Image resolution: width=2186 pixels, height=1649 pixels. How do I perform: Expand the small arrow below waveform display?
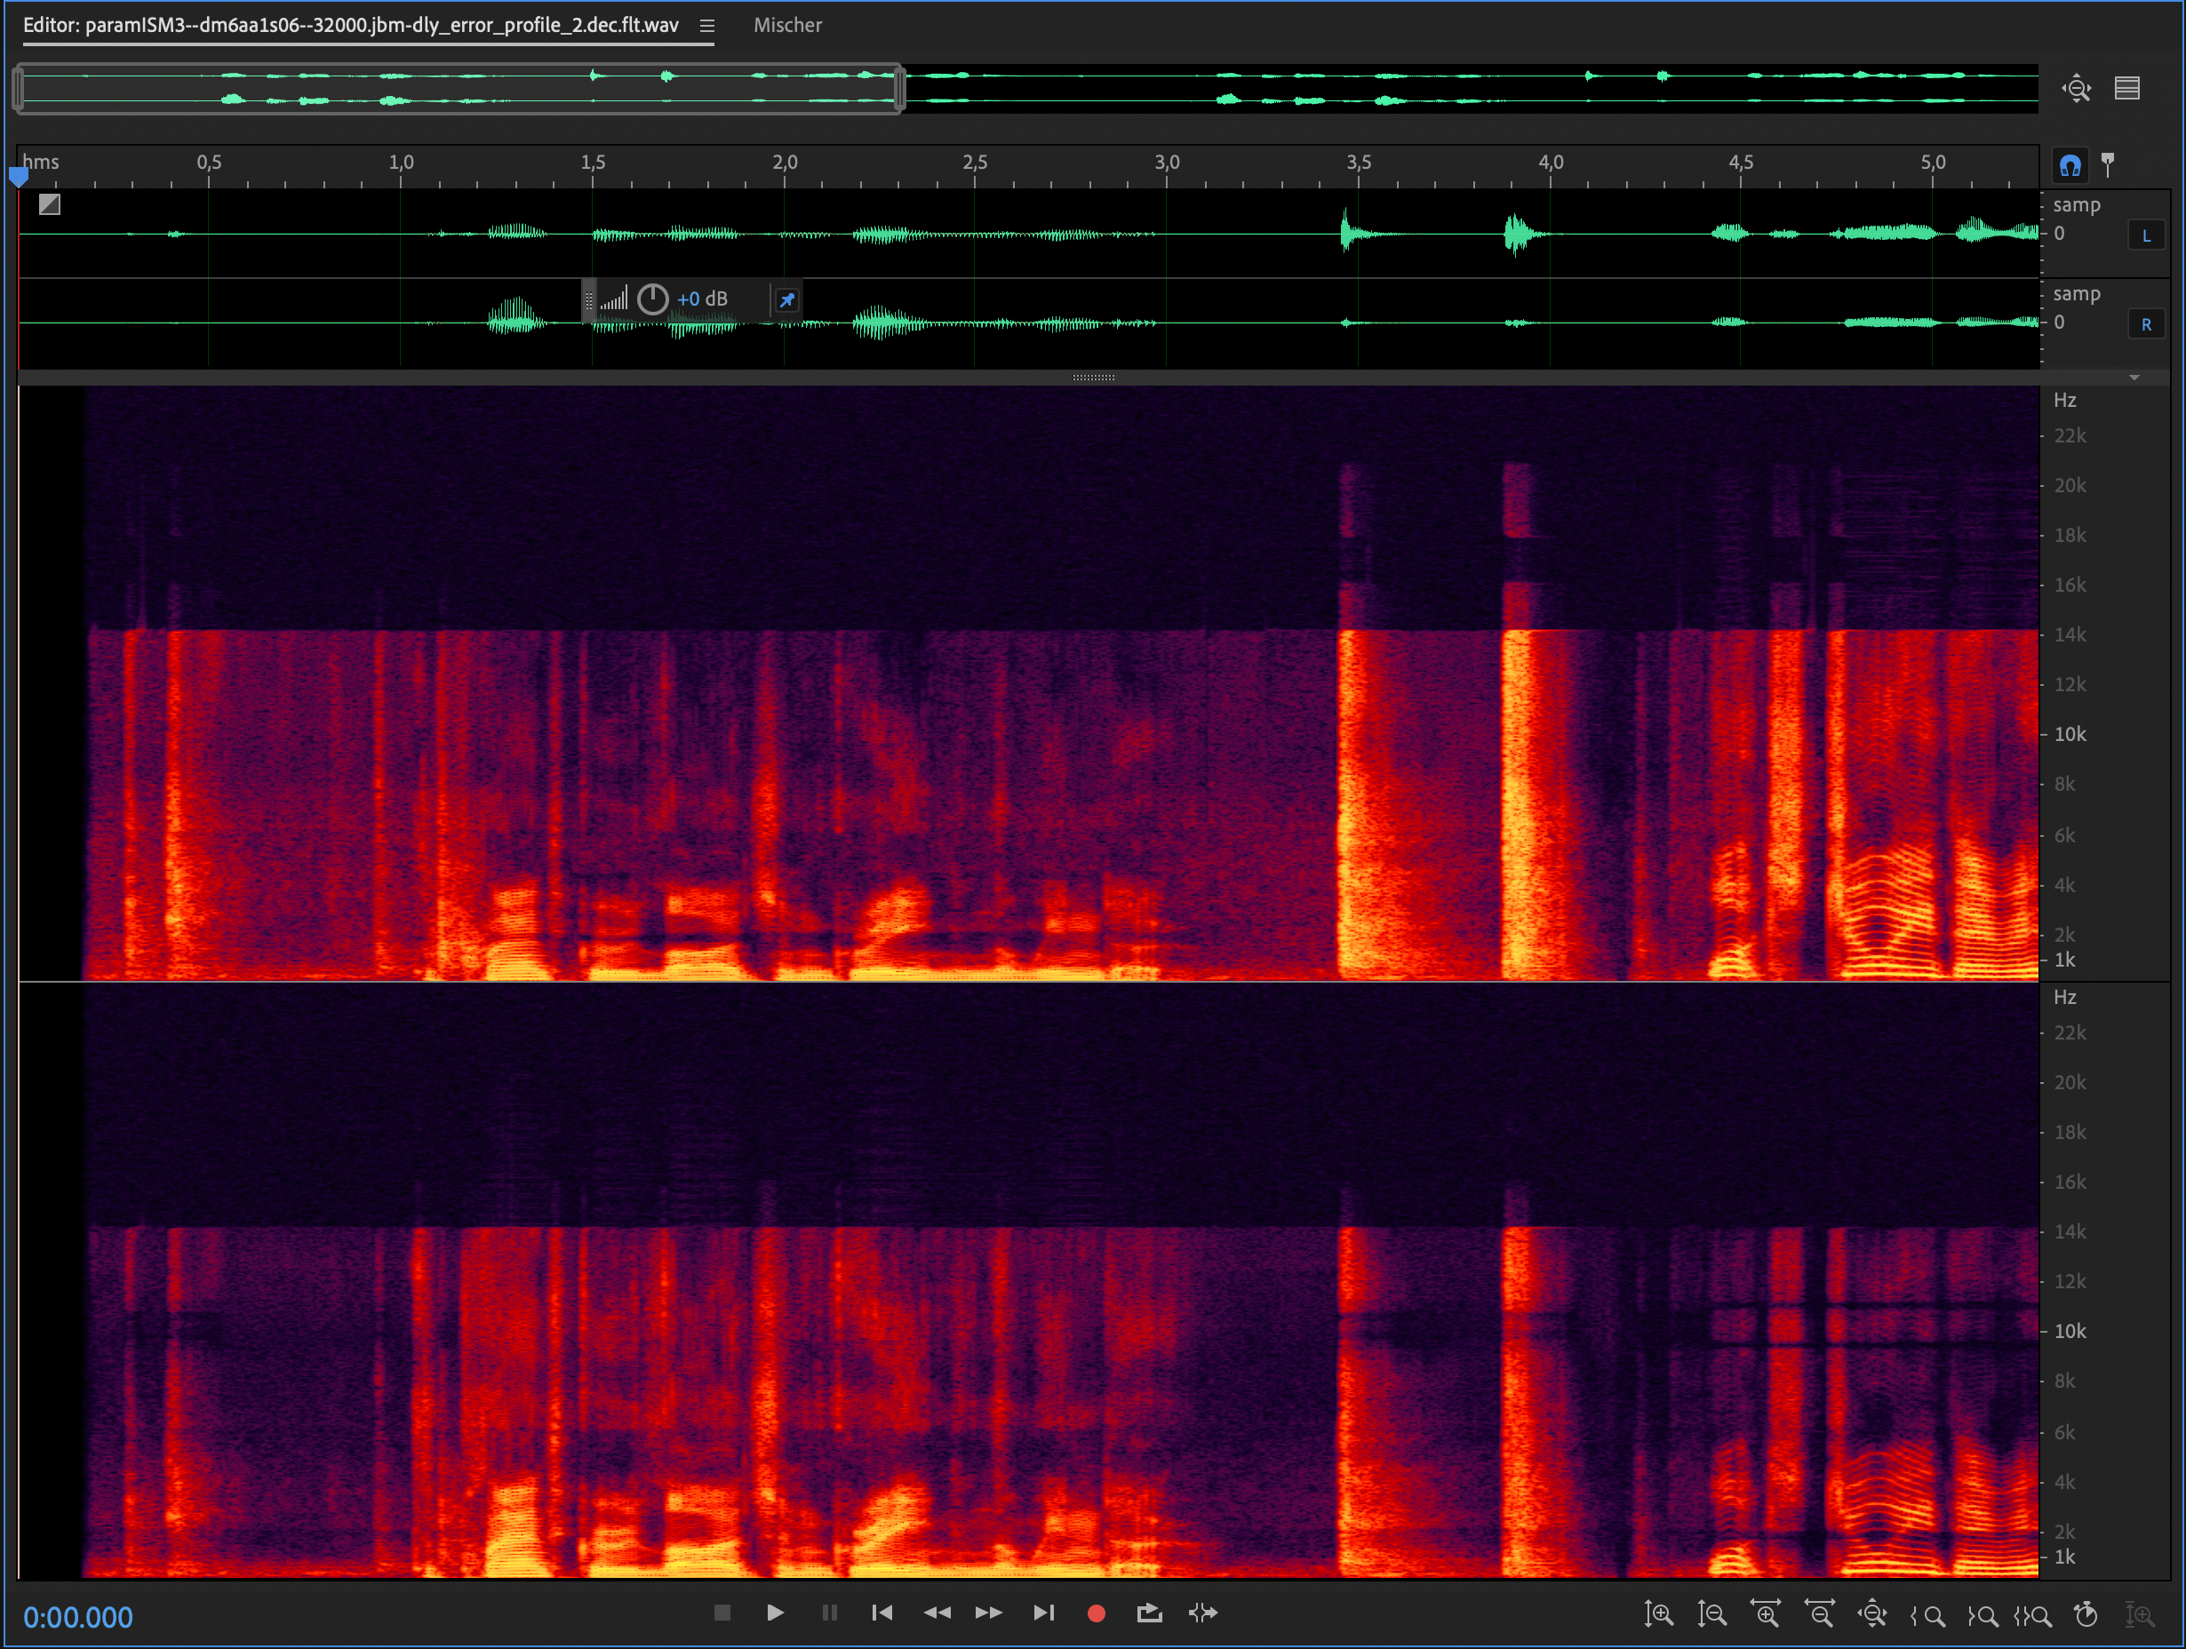tap(2134, 378)
